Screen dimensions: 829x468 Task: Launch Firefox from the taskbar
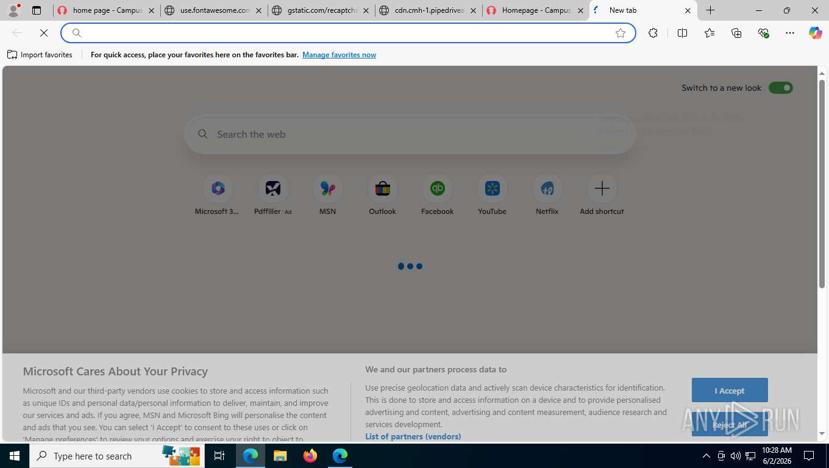[x=310, y=456]
